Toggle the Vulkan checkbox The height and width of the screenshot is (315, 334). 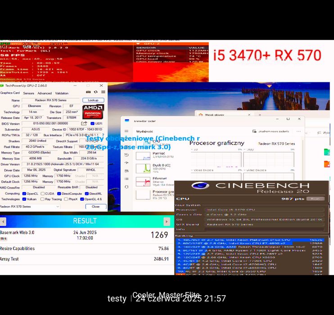pos(24,199)
